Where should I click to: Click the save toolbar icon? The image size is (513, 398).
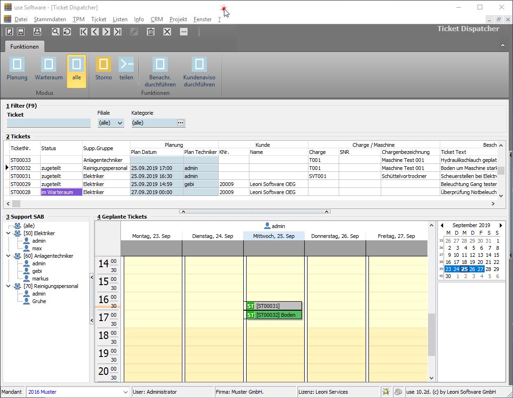click(x=21, y=32)
